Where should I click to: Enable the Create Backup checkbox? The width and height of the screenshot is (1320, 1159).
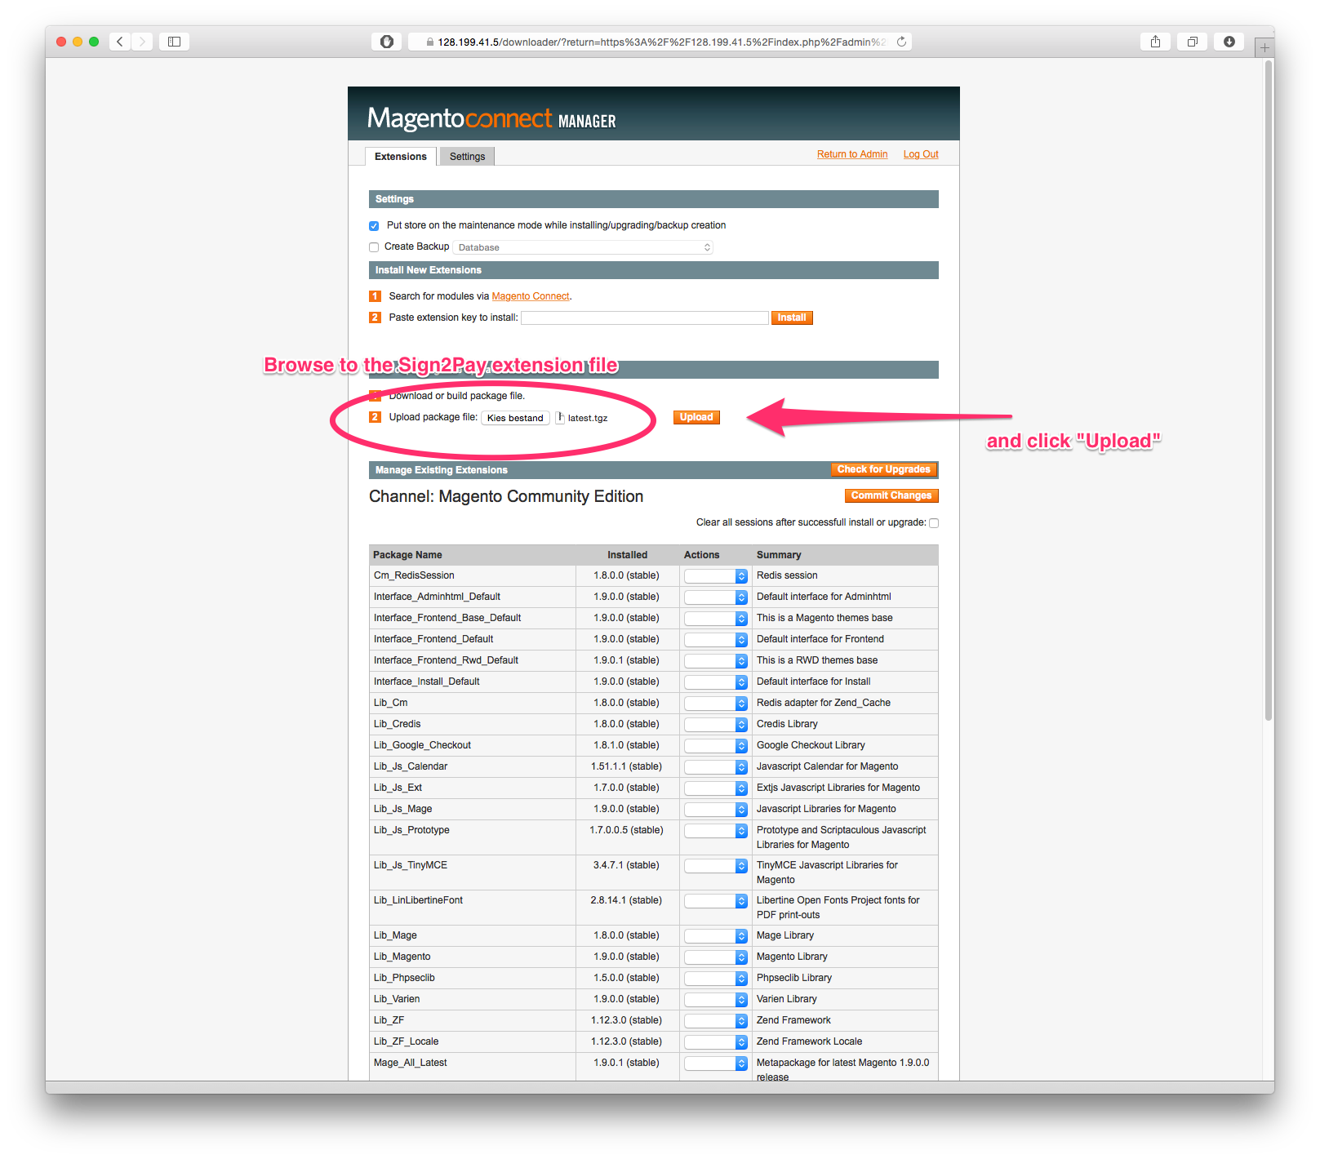click(x=374, y=247)
